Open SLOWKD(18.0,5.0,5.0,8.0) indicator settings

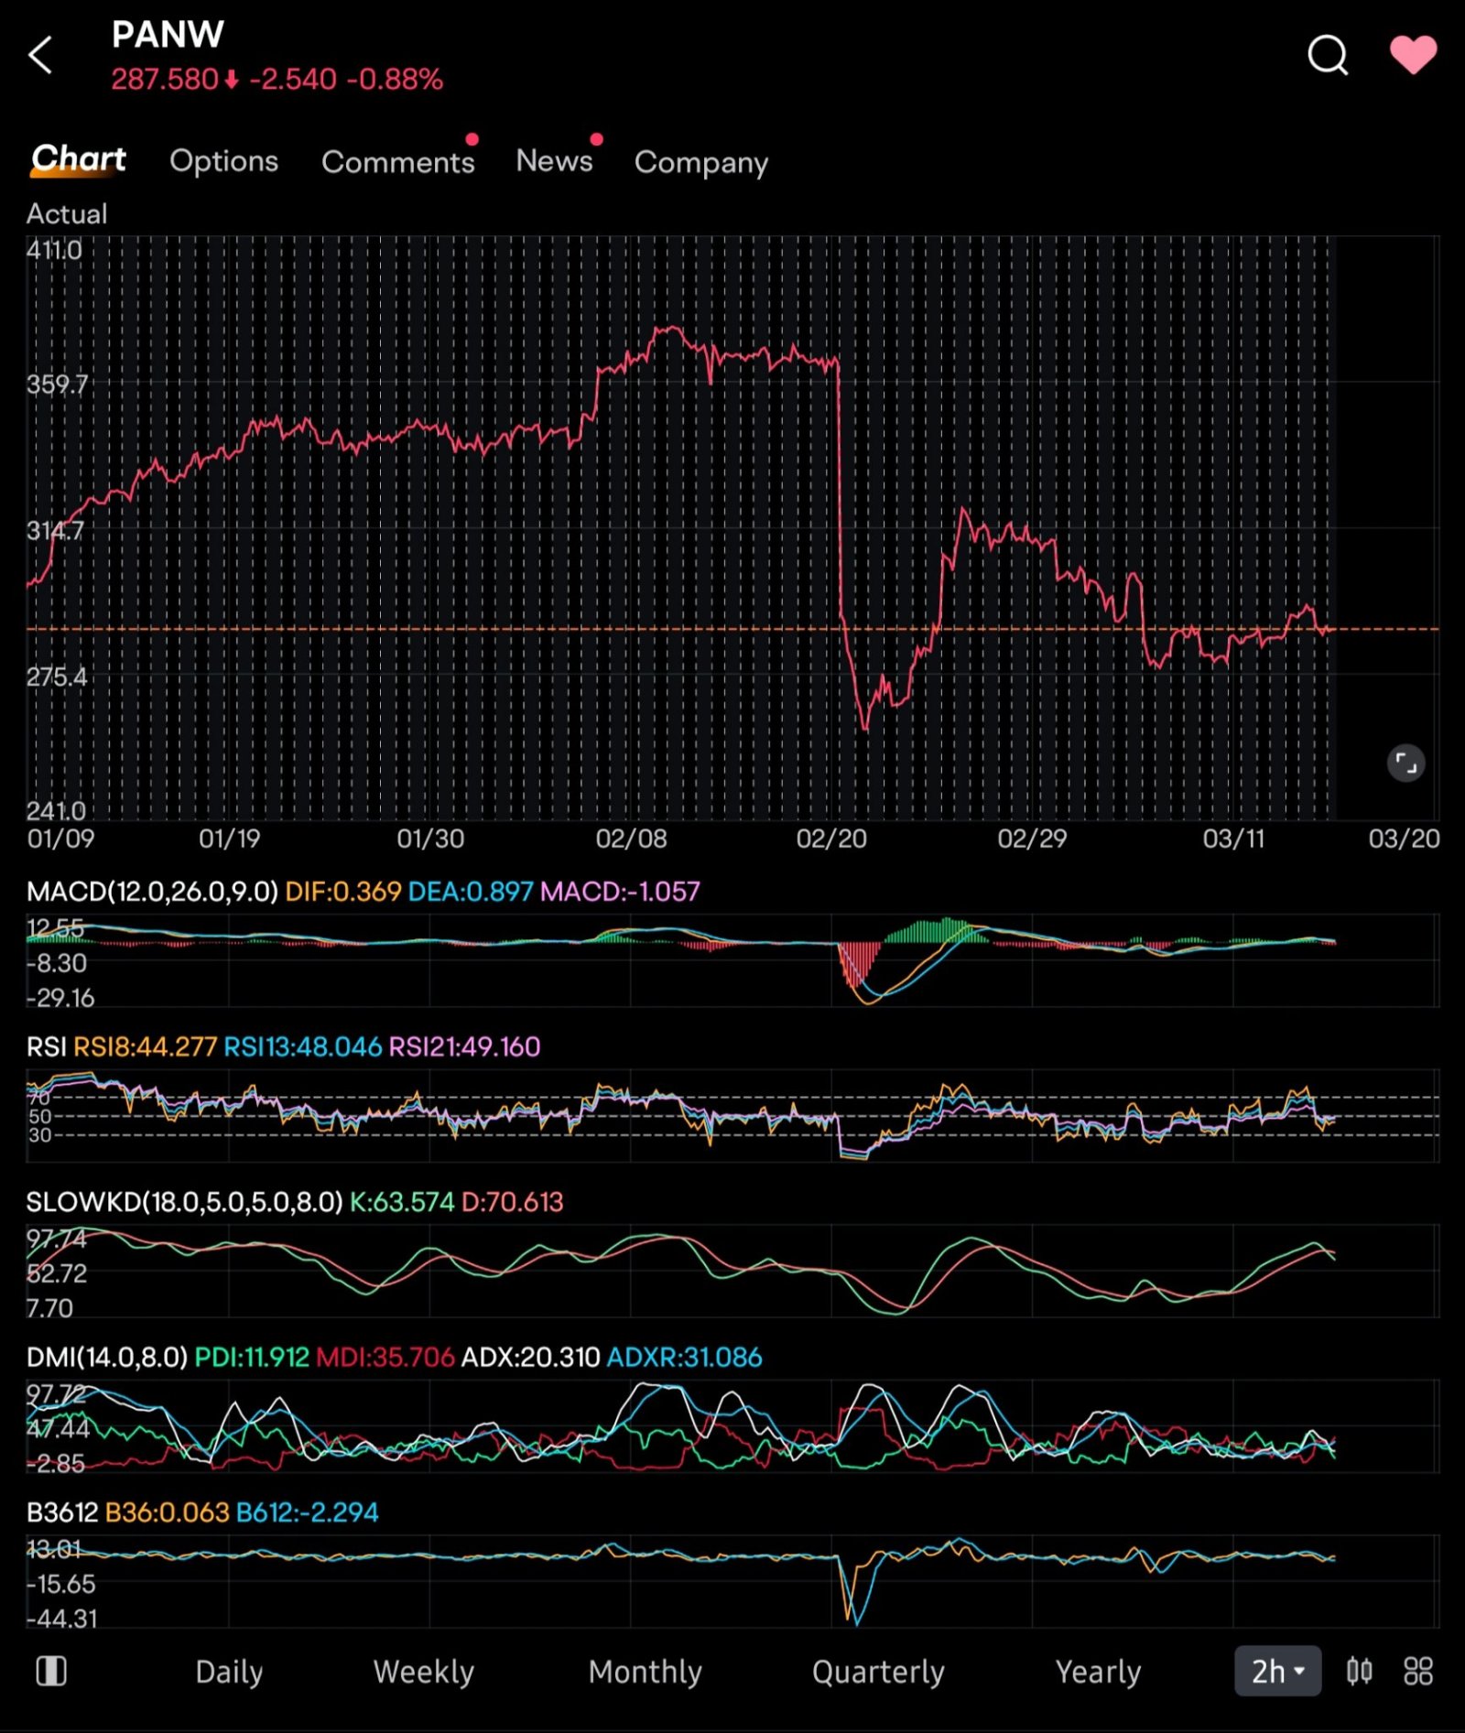pyautogui.click(x=184, y=1202)
